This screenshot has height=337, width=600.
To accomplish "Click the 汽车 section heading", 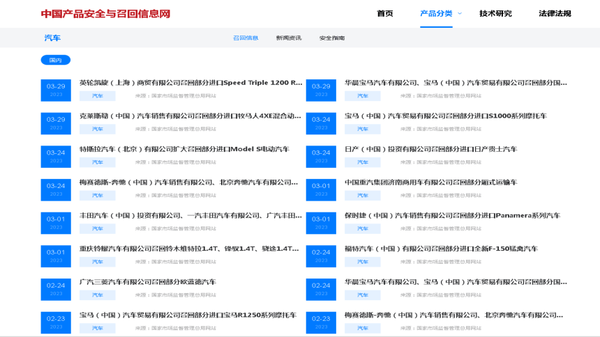I will (52, 38).
